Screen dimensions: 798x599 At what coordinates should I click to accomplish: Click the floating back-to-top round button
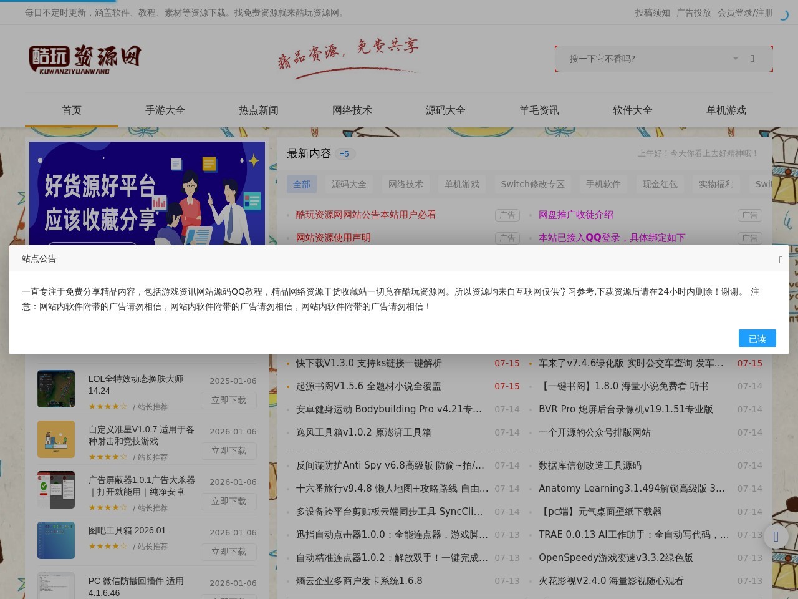(776, 537)
